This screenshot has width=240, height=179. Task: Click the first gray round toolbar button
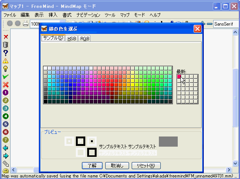click(10, 24)
